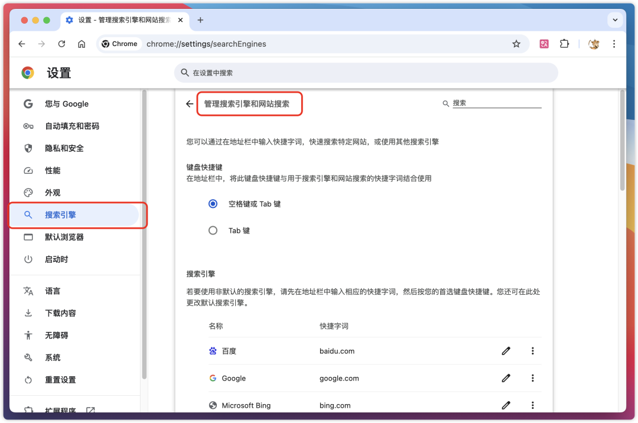Image resolution: width=638 pixels, height=423 pixels.
Task: Open more actions menu for 百度
Action: (532, 351)
